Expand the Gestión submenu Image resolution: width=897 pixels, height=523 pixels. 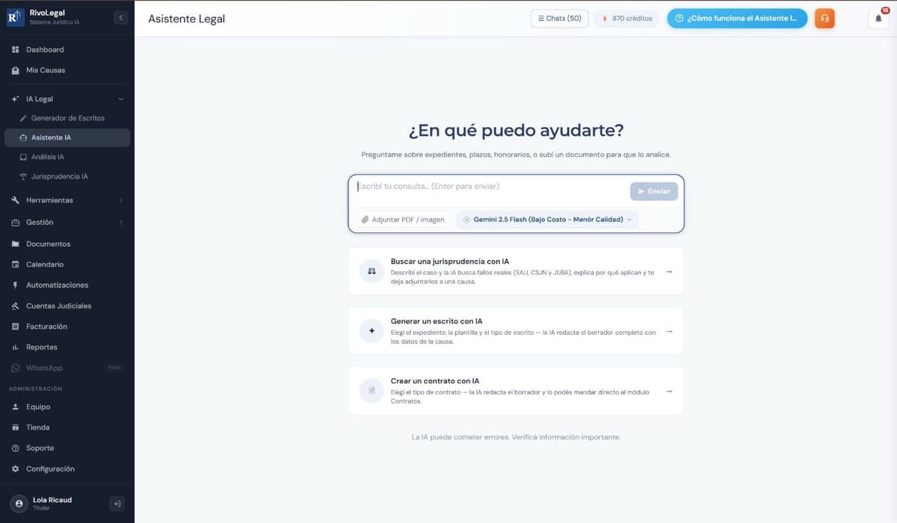tap(121, 223)
